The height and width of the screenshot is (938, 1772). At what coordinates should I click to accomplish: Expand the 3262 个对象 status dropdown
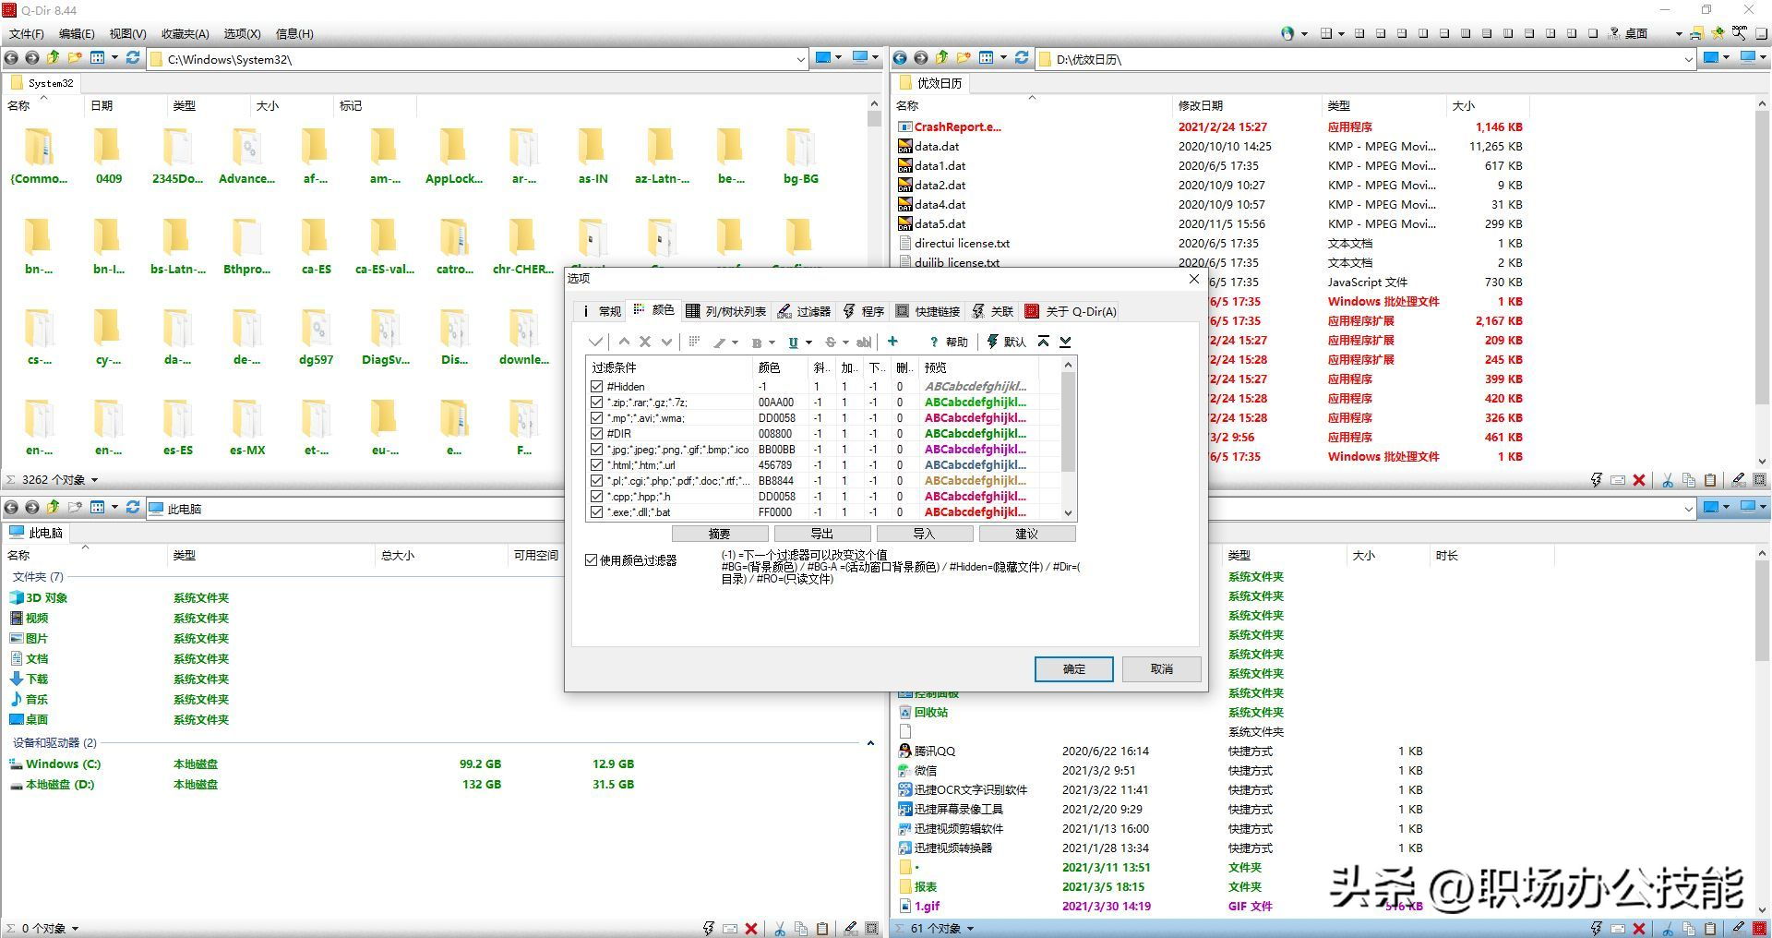pyautogui.click(x=94, y=480)
